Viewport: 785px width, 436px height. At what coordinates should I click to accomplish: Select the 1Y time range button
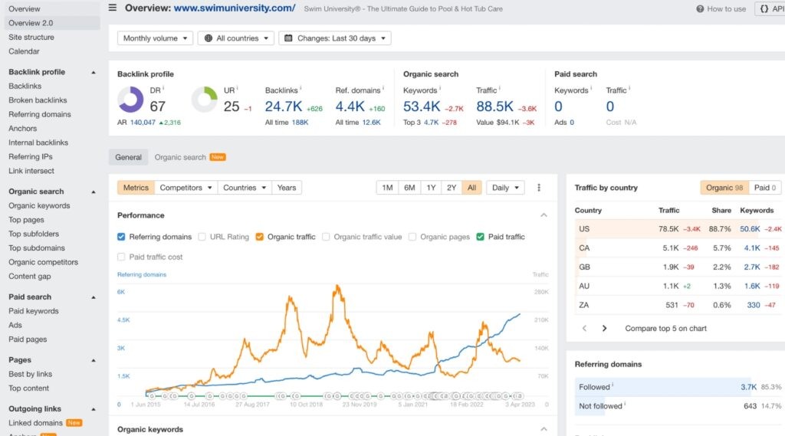click(x=431, y=188)
